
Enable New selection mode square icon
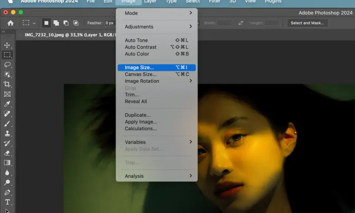pyautogui.click(x=46, y=23)
